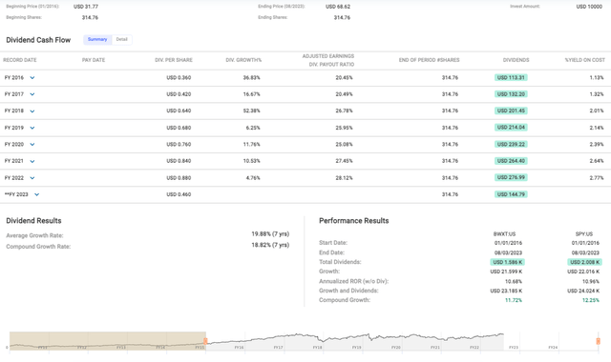
Task: Click the USD 0.460 dividend per share cell
Action: click(179, 194)
